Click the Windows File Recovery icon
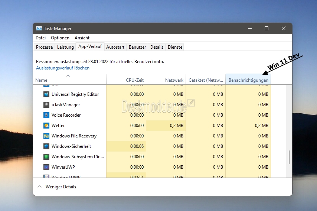 coord(46,136)
